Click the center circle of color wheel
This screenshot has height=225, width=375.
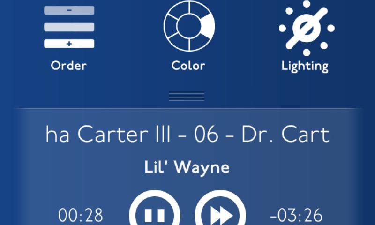(189, 26)
